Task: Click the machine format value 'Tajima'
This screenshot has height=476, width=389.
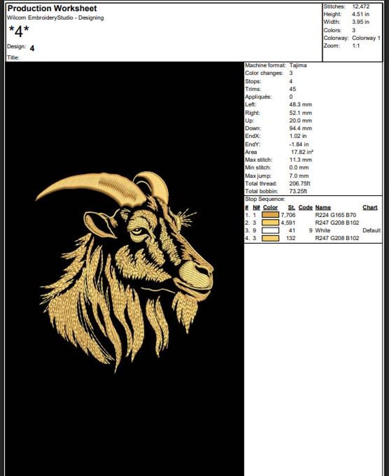Action: pyautogui.click(x=298, y=65)
